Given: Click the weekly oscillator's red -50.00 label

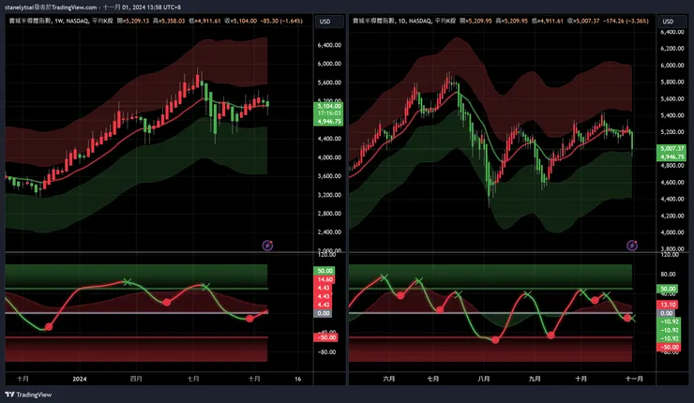Looking at the screenshot, I should 325,337.
